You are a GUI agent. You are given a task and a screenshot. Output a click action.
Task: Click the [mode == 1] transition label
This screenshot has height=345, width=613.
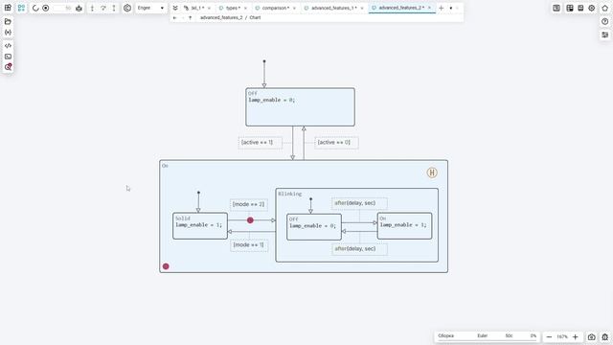click(x=248, y=245)
